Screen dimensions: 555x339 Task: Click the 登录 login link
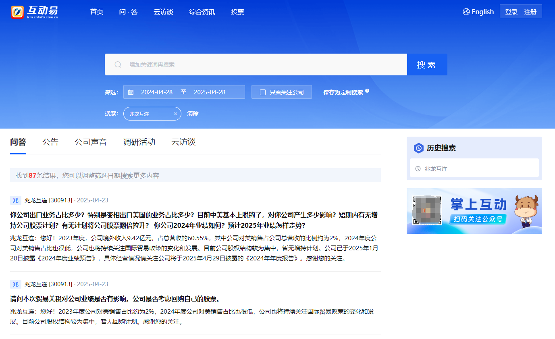[x=511, y=12]
